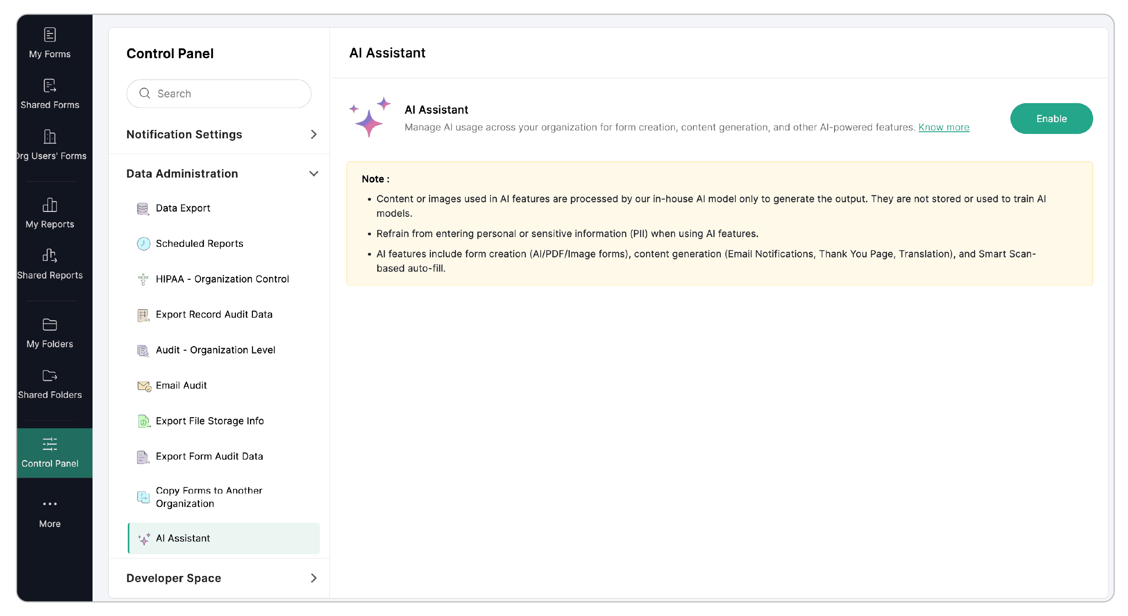Open Scheduled Reports item
Screen dimensions: 1128x616
[199, 244]
